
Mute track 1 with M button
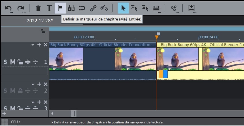click(x=13, y=62)
